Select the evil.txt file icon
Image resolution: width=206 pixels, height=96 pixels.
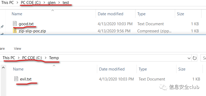click(16, 79)
